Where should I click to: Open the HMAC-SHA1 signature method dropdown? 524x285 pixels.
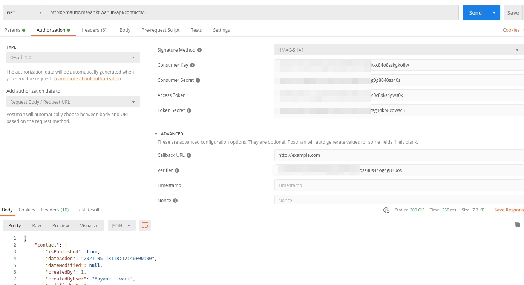[398, 50]
